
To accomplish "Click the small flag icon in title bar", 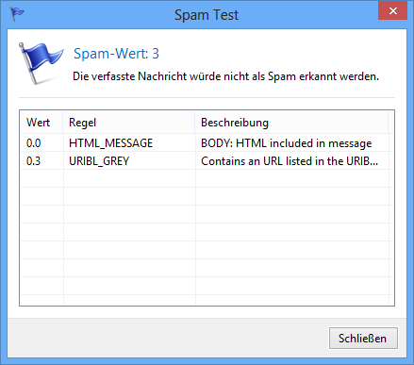I will [17, 14].
